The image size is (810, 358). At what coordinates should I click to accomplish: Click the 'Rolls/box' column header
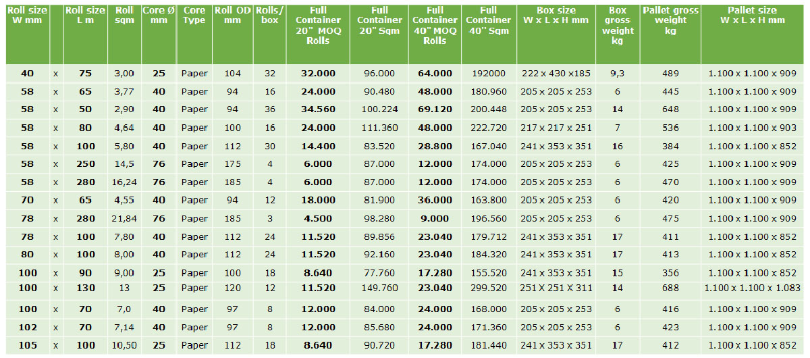pos(269,16)
